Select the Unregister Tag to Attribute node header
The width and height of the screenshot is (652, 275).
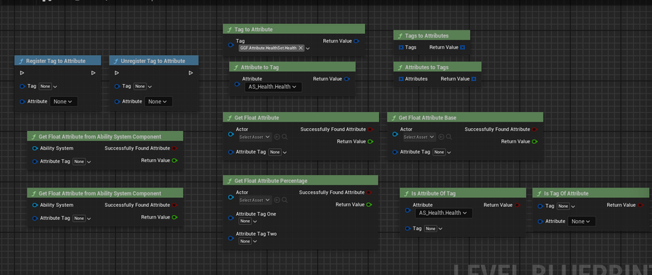click(154, 61)
